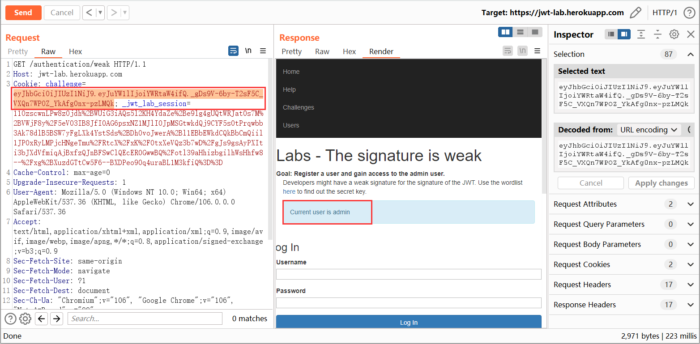Focus the request Search field
Screen dimensions: 700x344
point(145,319)
